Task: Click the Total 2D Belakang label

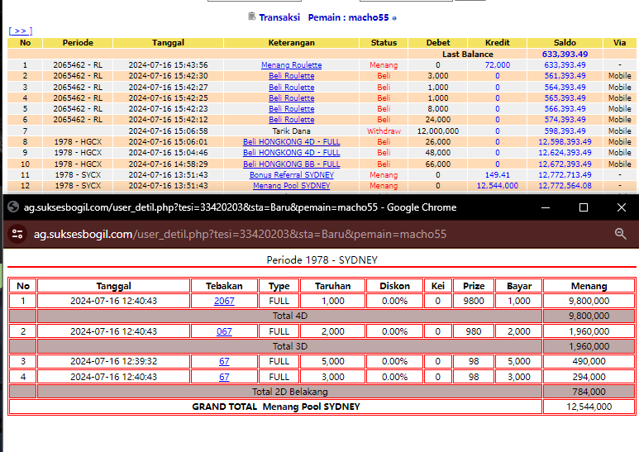Action: tap(290, 392)
